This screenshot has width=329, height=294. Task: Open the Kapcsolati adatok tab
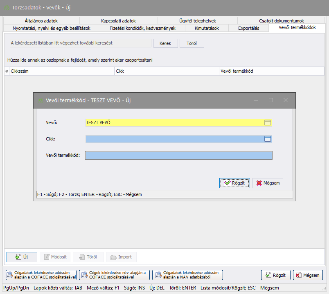(x=118, y=21)
